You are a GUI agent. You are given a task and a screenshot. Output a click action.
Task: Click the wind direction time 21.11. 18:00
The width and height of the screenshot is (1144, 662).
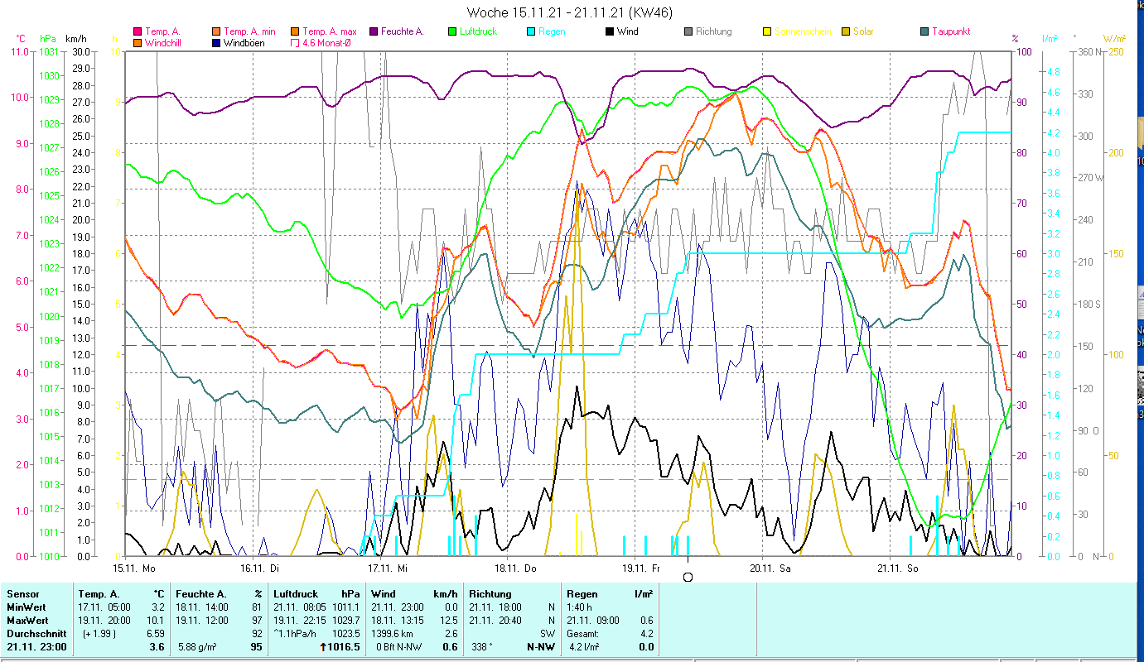click(x=496, y=607)
